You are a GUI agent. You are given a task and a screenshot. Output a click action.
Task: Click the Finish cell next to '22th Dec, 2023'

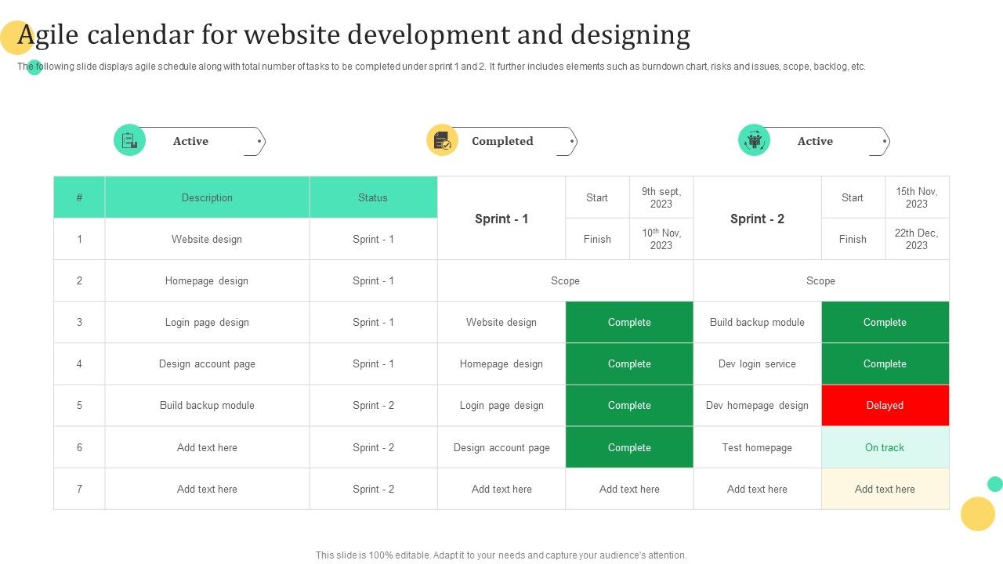pos(853,239)
